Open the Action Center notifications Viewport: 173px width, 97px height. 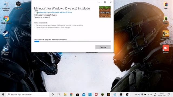coord(169,95)
